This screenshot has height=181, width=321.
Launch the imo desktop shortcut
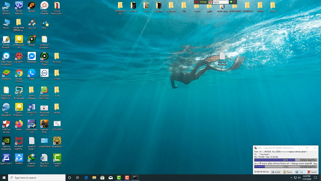[44, 74]
